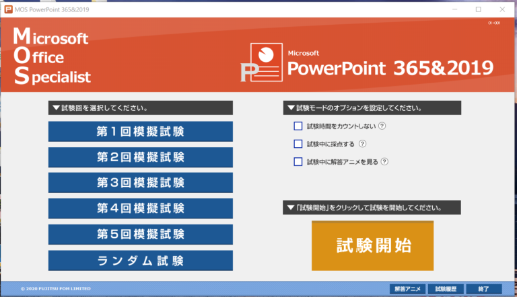Select 第2回模擬試験 exam

click(141, 157)
